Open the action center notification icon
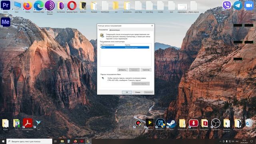 point(252,141)
